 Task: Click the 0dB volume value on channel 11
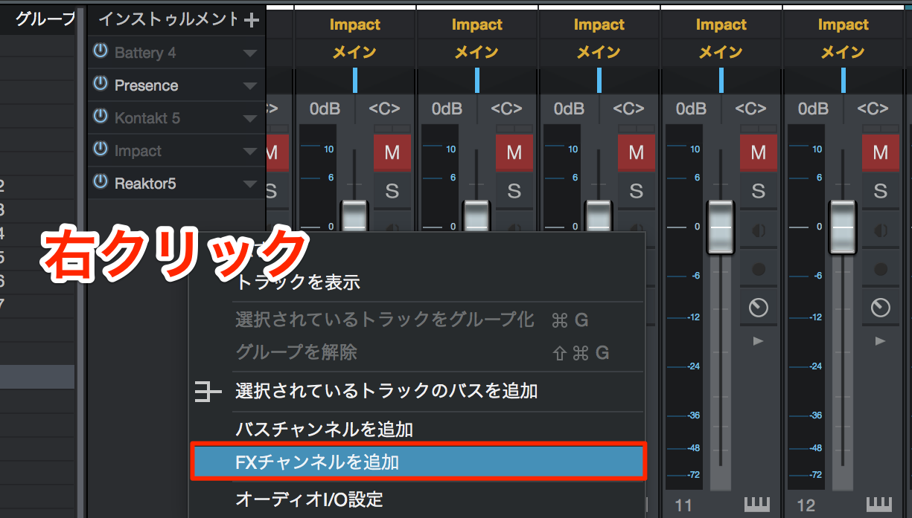(x=690, y=109)
